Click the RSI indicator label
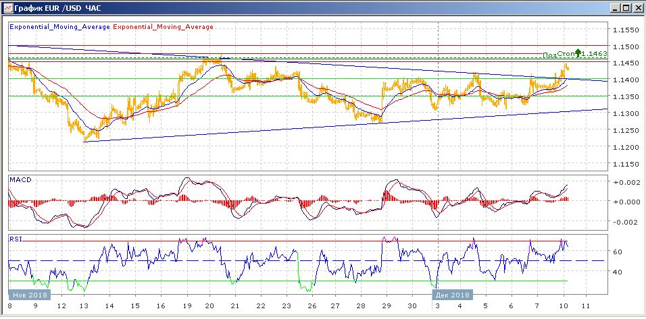Image resolution: width=646 pixels, height=319 pixels. pyautogui.click(x=16, y=238)
